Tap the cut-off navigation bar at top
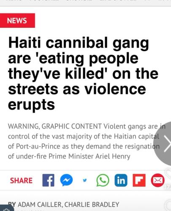The width and height of the screenshot is (171, 211). (85, 3)
